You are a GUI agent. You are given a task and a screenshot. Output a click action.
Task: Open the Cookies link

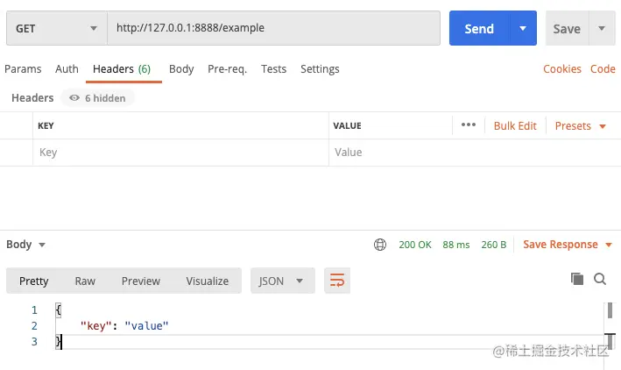pos(562,69)
